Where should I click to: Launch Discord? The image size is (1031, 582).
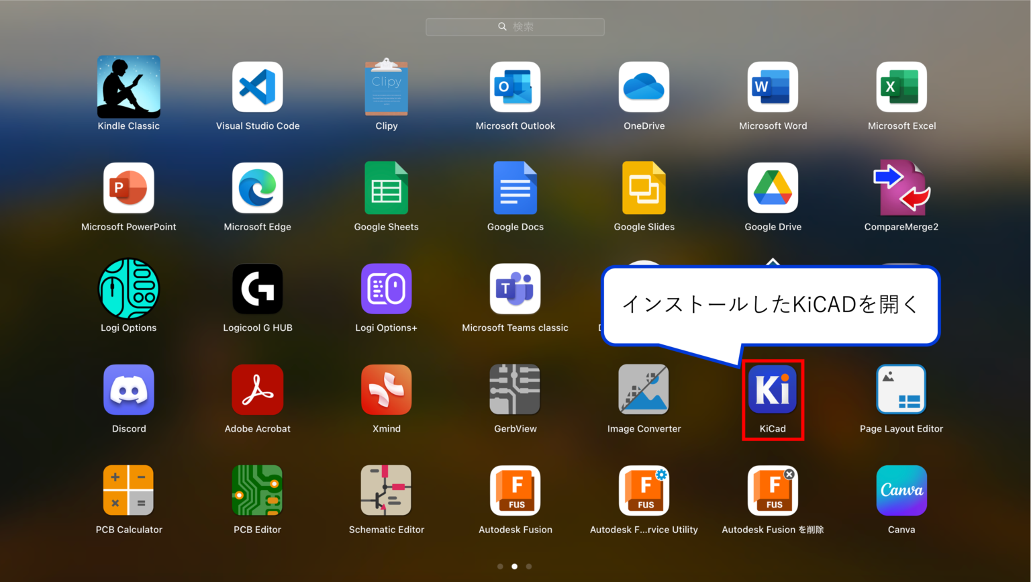(128, 389)
